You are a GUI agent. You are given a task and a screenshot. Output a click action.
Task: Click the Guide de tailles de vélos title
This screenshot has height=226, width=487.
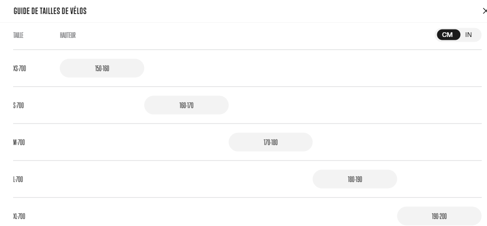click(50, 11)
